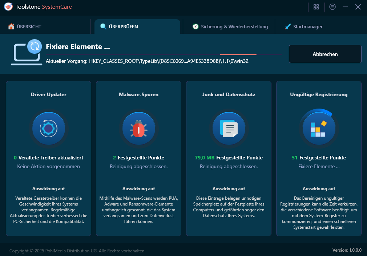The height and width of the screenshot is (256, 367).
Task: Open the grid apps icon in title bar
Action: pos(316,7)
